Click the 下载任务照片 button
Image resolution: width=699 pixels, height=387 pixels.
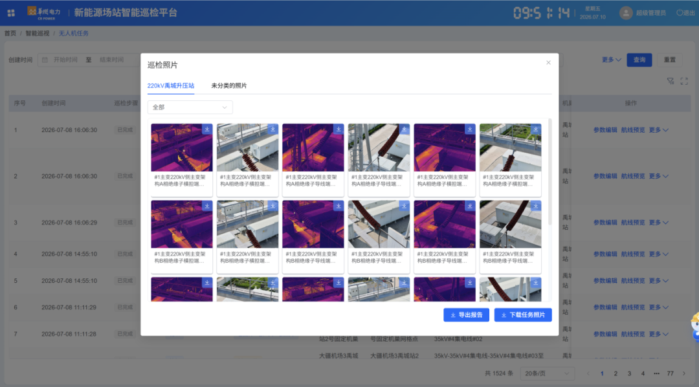(523, 315)
